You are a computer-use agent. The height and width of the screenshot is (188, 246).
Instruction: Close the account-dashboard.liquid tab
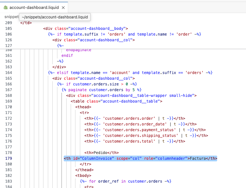click(63, 7)
